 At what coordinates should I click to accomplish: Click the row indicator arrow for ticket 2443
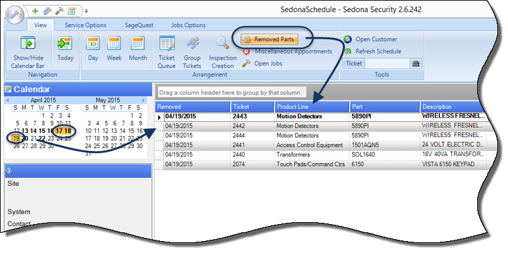(x=159, y=117)
